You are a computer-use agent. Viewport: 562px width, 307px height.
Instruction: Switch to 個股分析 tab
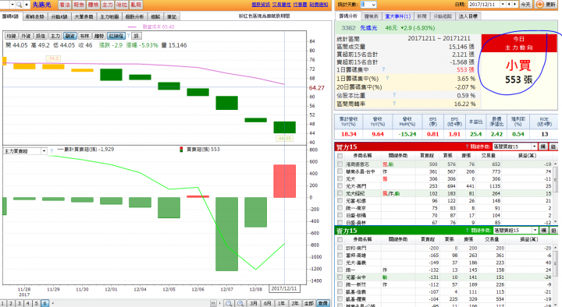click(134, 16)
